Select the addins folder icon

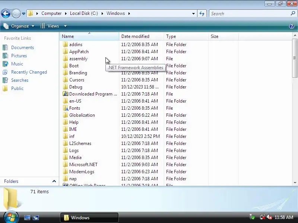tap(65, 44)
